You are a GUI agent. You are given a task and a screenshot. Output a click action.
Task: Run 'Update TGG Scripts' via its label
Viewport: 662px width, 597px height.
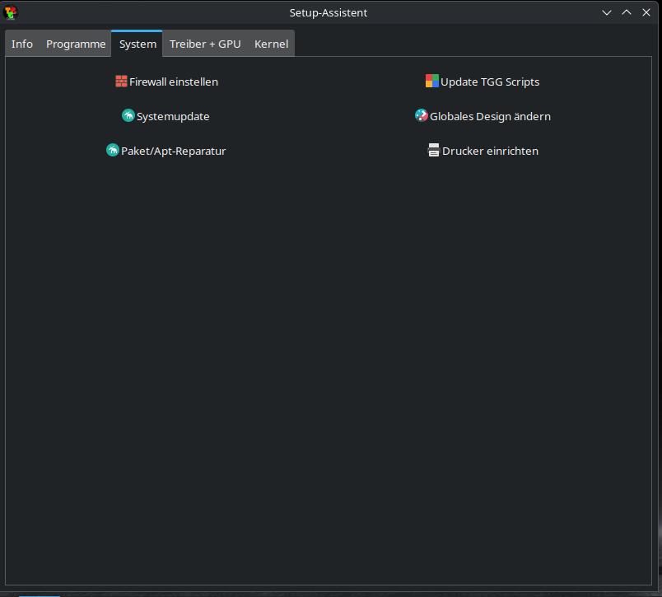[490, 82]
